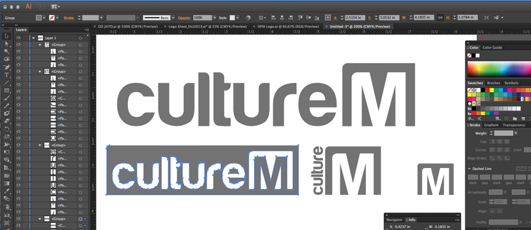Open the Symbols panel tab
Viewport: 531px width, 230px height.
point(511,83)
